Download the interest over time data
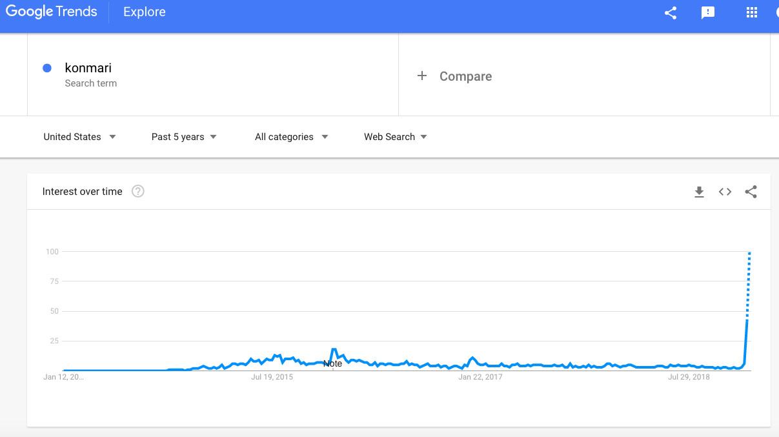 tap(699, 192)
